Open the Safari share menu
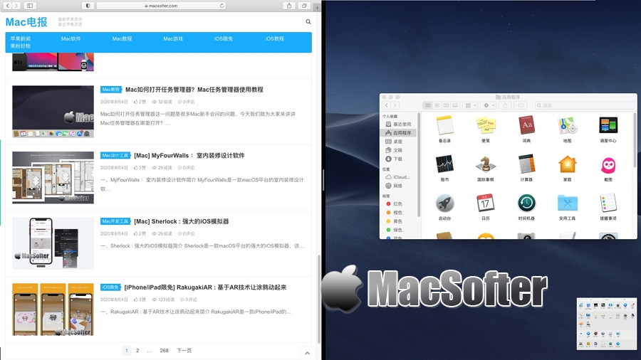The image size is (641, 360). pos(289,6)
